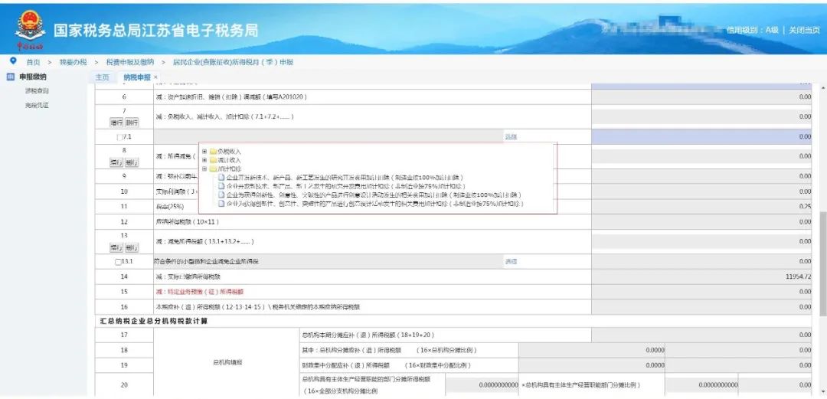Collapse the 加计扣除 tree node
827x399 pixels.
tap(204, 169)
